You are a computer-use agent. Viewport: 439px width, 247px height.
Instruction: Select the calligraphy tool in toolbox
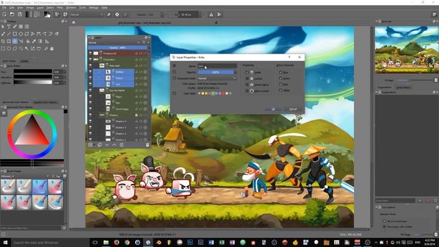(15, 27)
